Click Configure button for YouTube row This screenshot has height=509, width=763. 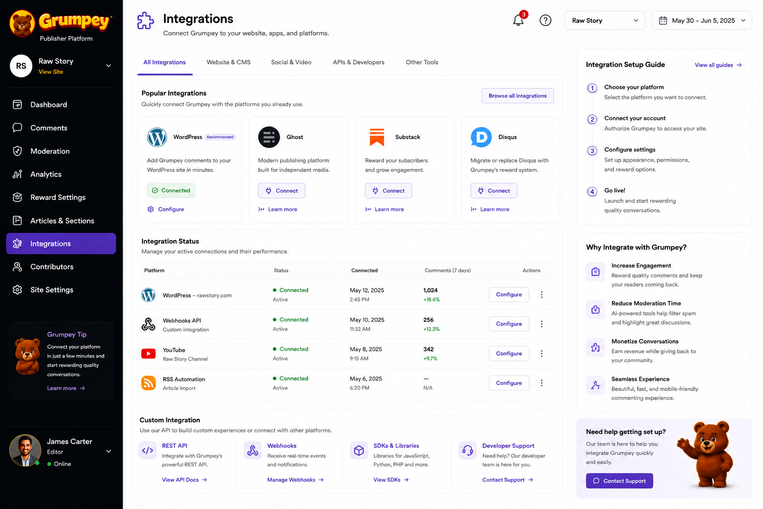(x=509, y=353)
